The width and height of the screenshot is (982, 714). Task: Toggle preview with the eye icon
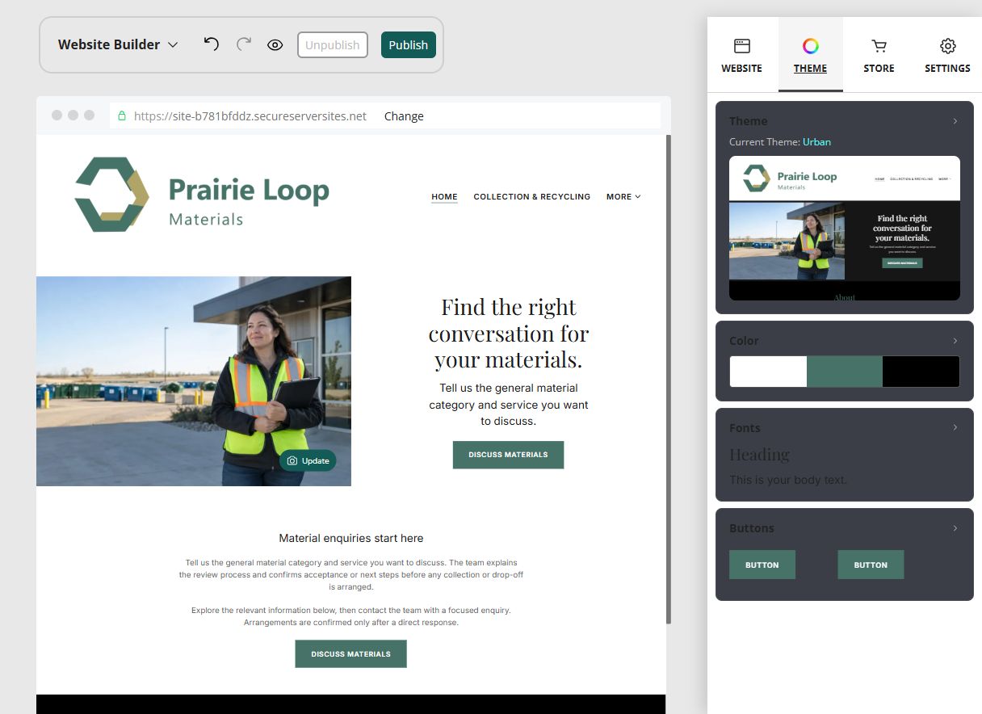(x=275, y=45)
